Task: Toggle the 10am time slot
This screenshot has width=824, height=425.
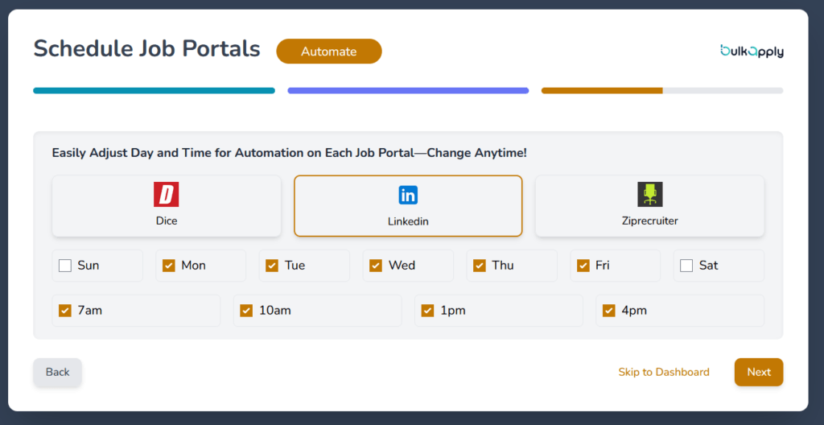Action: [x=246, y=311]
